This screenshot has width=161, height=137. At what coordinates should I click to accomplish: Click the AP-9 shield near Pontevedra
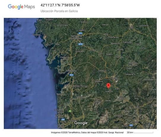[x=71, y=75]
